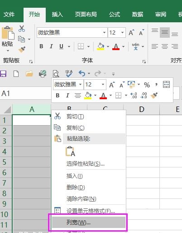Image resolution: width=182 pixels, height=233 pixels.
Task: Click the Open folder icon
Action: tap(29, 74)
